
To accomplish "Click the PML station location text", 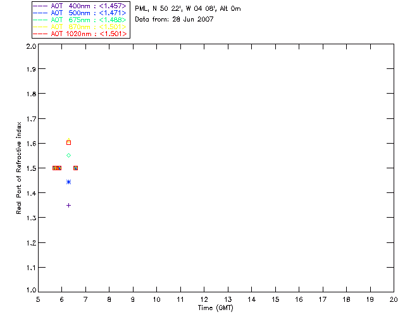I will pyautogui.click(x=188, y=9).
